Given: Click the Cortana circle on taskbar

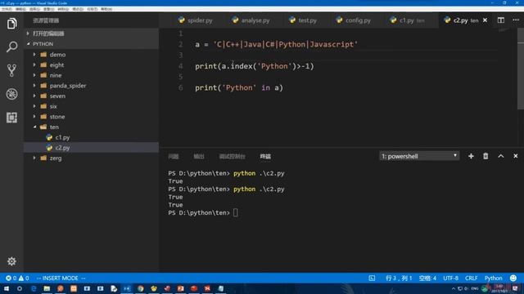Looking at the screenshot, I should click(20, 288).
